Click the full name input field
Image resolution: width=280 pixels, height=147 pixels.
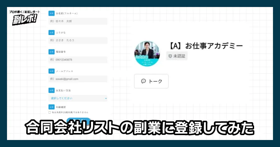(78, 21)
